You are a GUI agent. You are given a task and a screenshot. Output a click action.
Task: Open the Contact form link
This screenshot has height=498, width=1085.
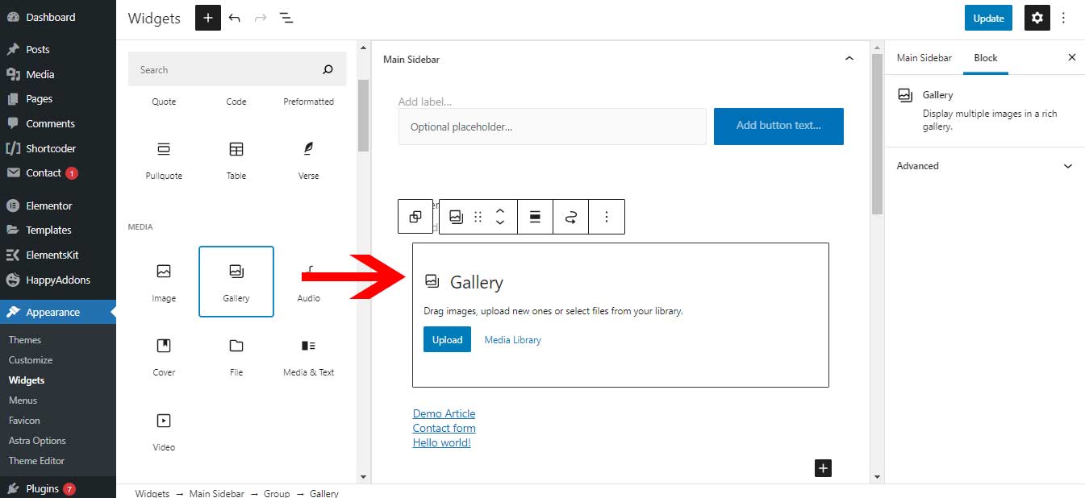444,428
